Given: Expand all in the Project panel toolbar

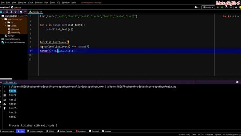Looking at the screenshot, I should pos(11,12).
